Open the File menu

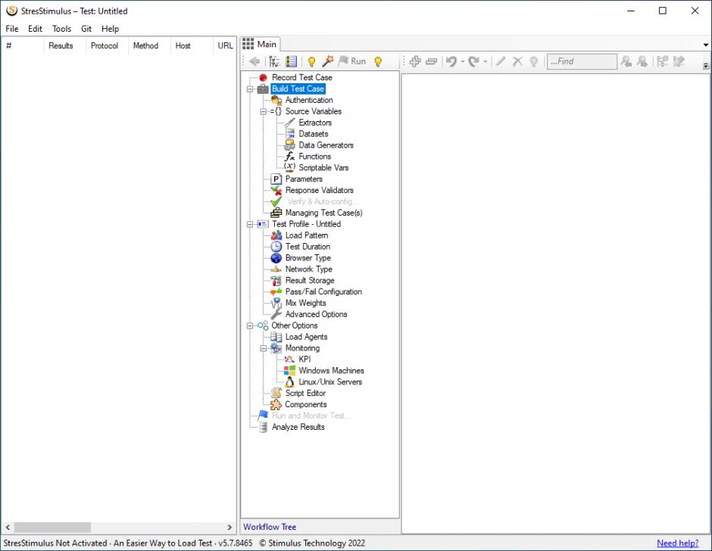pos(12,29)
